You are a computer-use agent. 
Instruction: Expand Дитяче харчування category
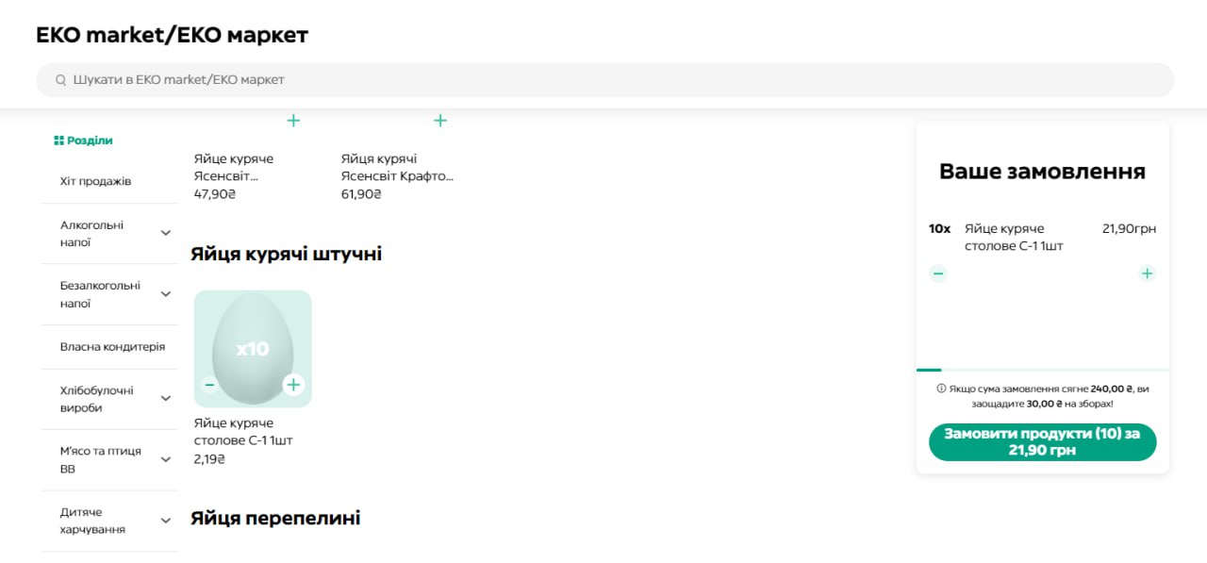[x=166, y=521]
